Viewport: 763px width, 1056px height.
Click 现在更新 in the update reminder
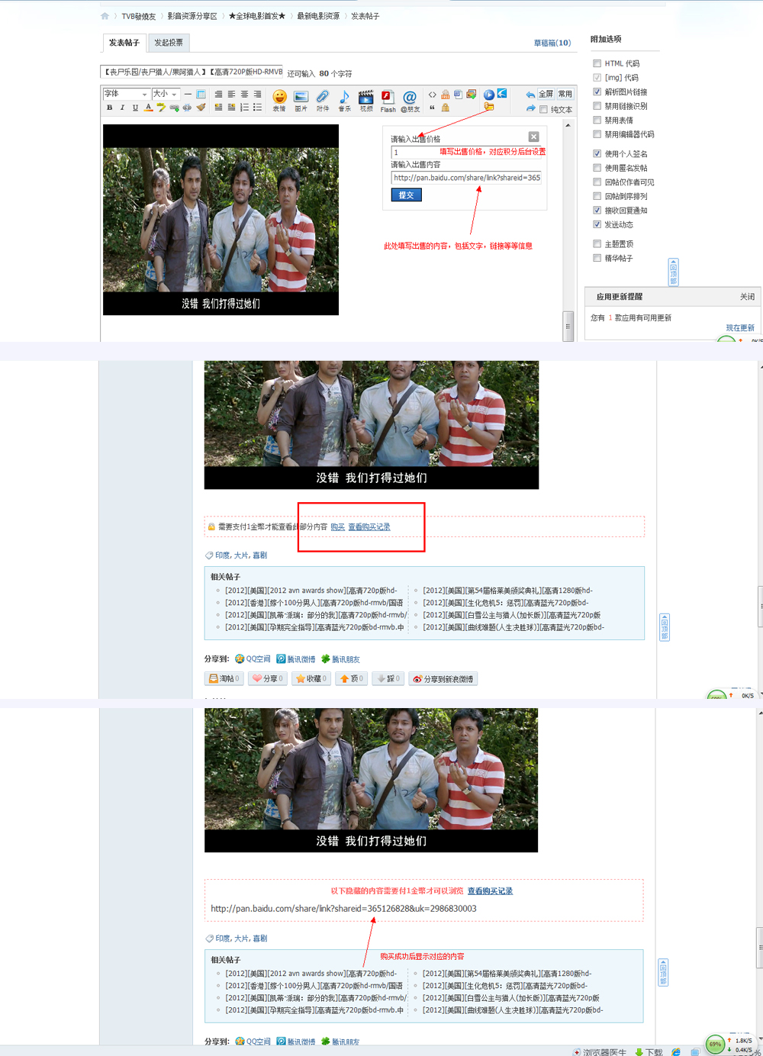pos(740,328)
